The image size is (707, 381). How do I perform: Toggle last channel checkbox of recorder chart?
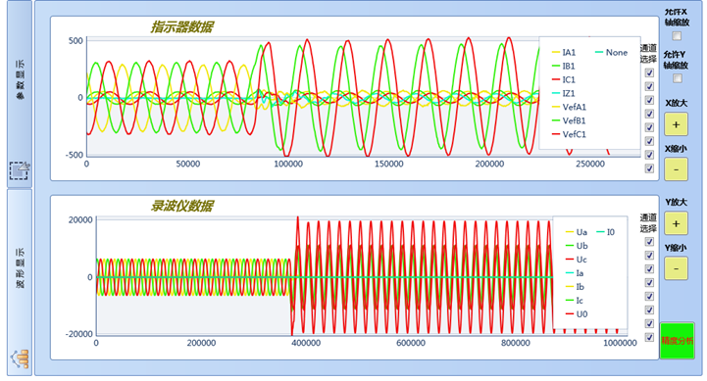click(649, 337)
